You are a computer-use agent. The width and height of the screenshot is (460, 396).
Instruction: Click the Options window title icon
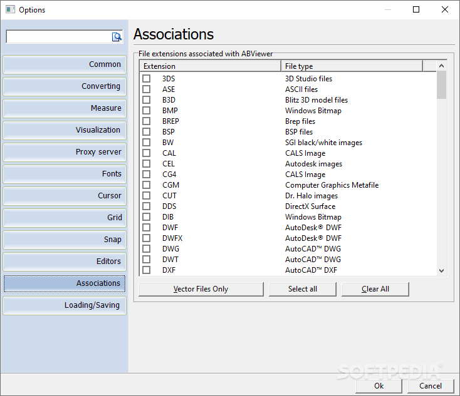(10, 9)
